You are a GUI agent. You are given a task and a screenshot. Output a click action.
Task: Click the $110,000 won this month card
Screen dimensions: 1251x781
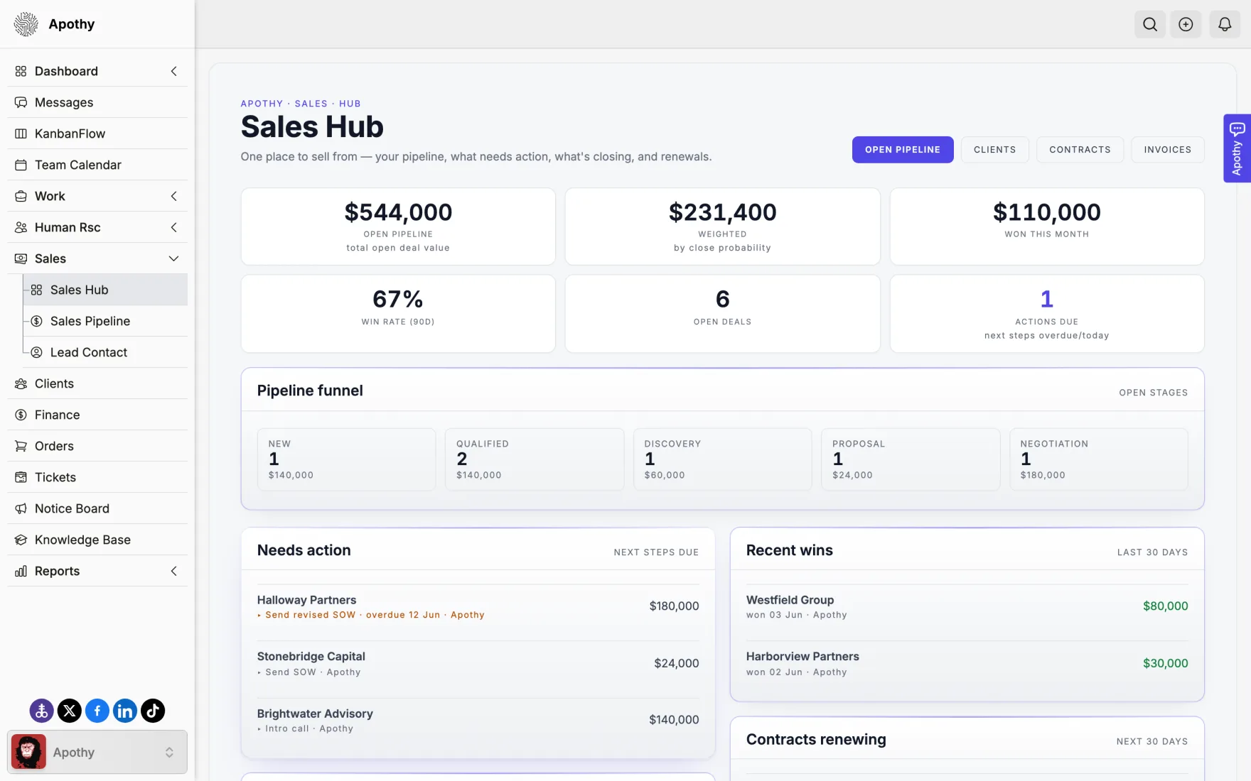[x=1046, y=226]
